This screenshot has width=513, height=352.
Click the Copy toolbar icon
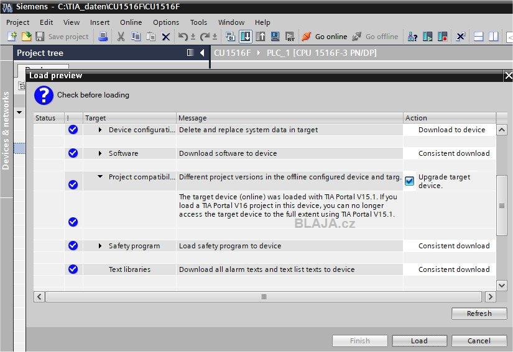[136, 36]
